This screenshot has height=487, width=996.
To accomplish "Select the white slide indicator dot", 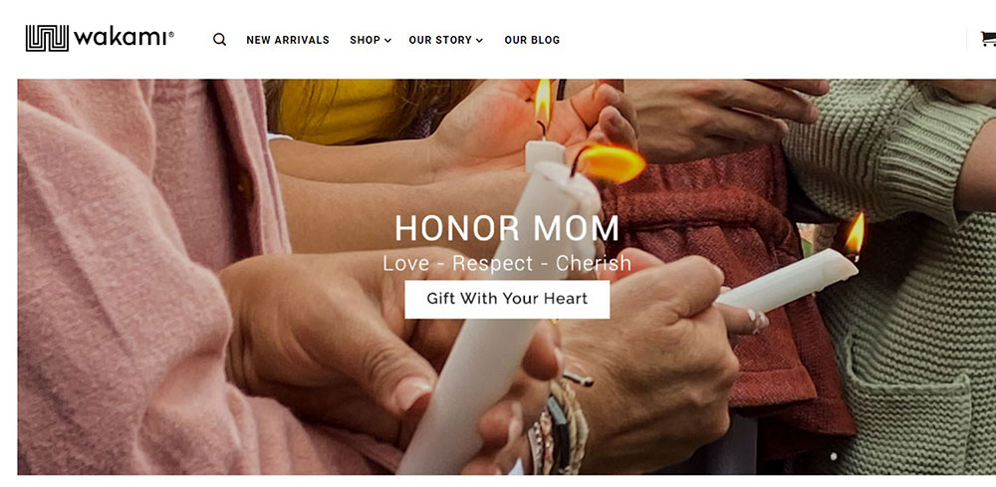I will pos(834,456).
